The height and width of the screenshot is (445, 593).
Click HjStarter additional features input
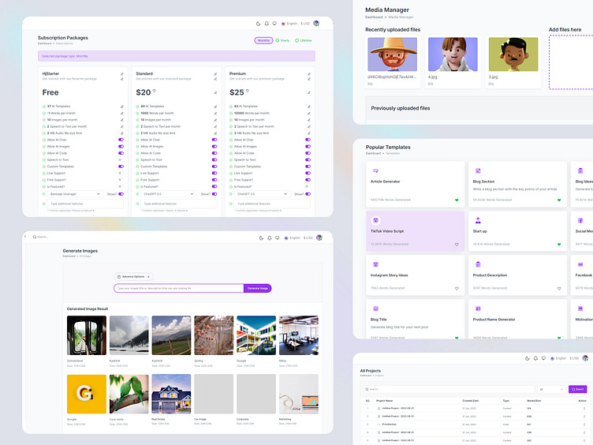(85, 204)
